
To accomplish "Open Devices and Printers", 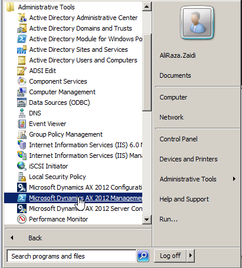I will pyautogui.click(x=188, y=159).
